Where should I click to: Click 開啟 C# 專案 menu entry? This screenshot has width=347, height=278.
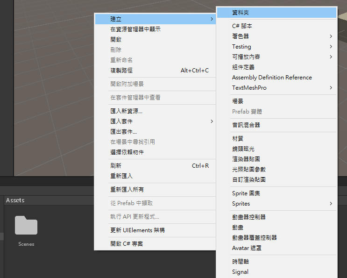[127, 244]
